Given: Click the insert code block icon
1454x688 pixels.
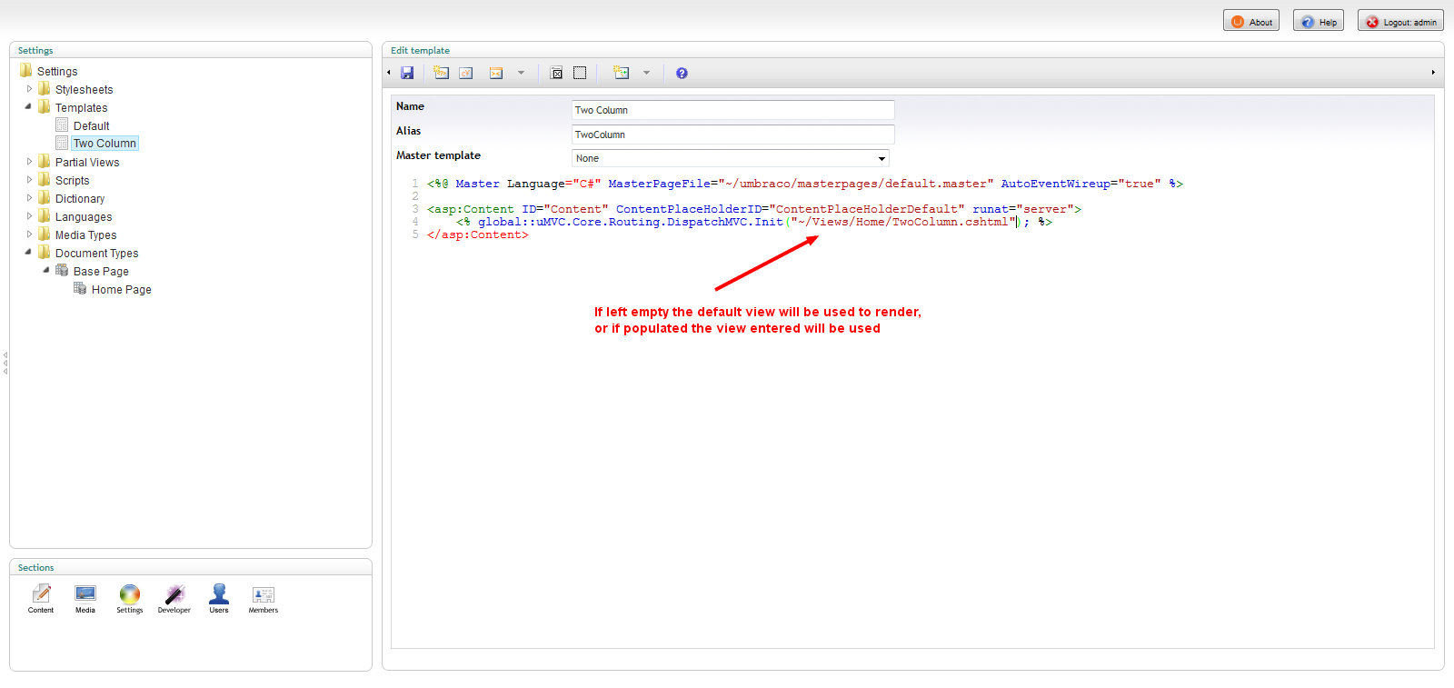Looking at the screenshot, I should click(622, 73).
